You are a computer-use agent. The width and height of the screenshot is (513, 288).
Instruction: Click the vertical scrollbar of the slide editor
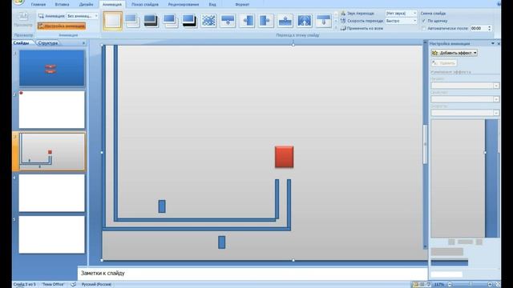[x=426, y=144]
